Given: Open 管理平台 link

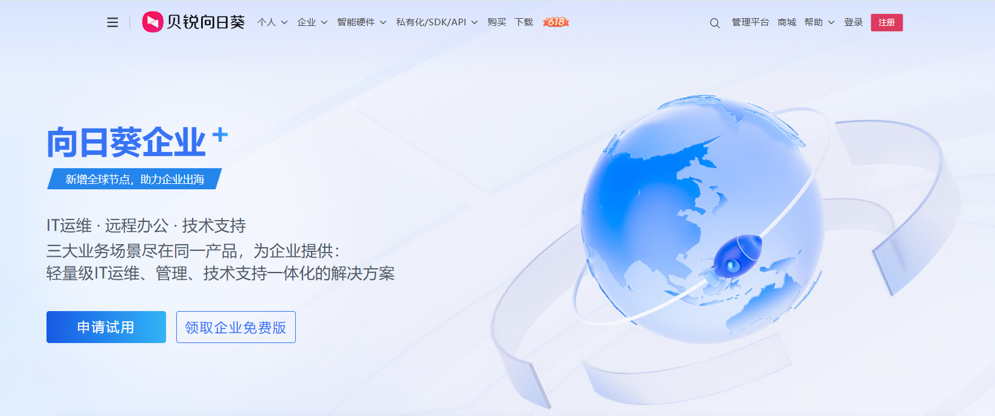Looking at the screenshot, I should click(750, 22).
